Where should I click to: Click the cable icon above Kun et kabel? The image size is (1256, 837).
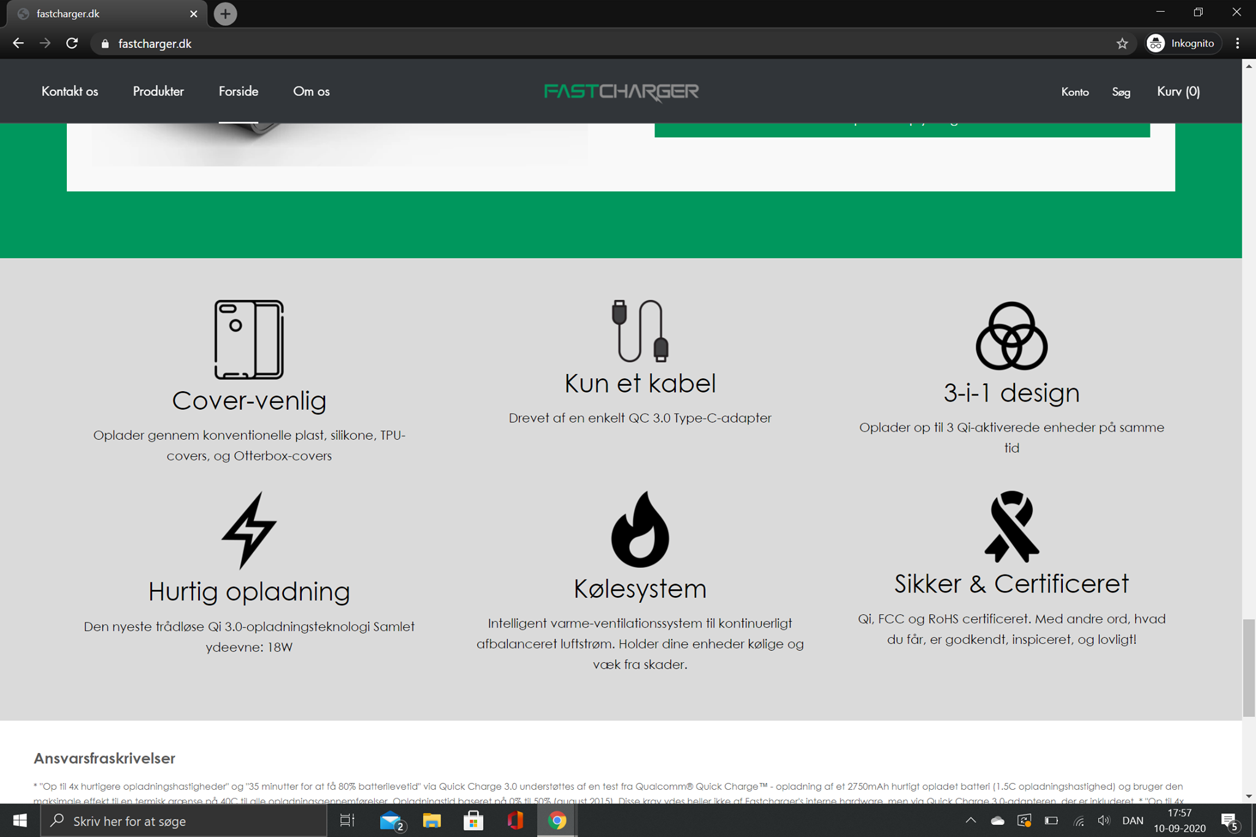640,331
